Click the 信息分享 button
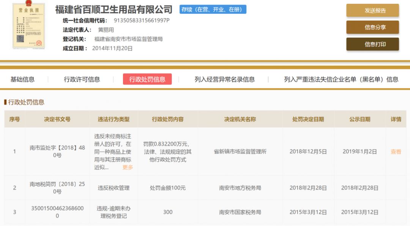410x226 pixels. coord(372,27)
